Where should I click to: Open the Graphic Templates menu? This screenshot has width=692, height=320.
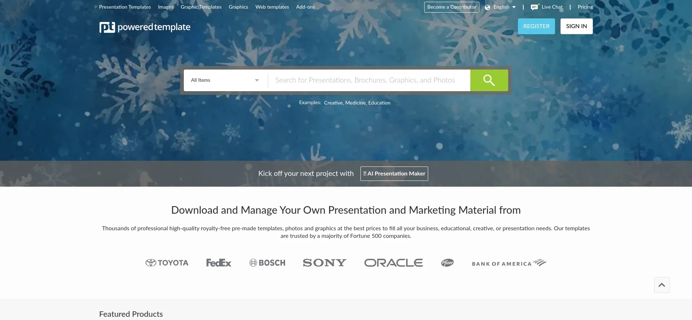click(201, 7)
